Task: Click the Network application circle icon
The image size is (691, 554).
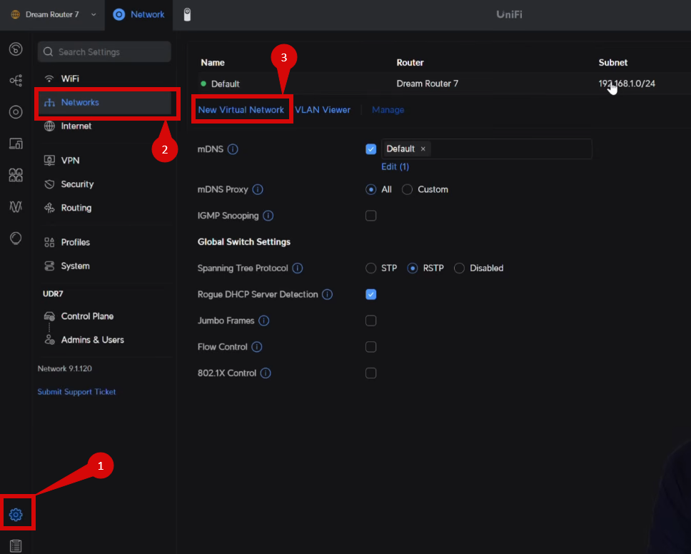Action: click(119, 14)
